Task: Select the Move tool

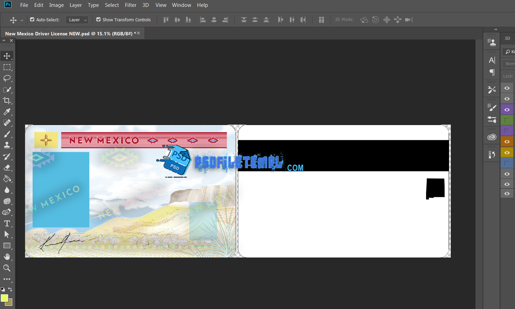Action: [7, 56]
